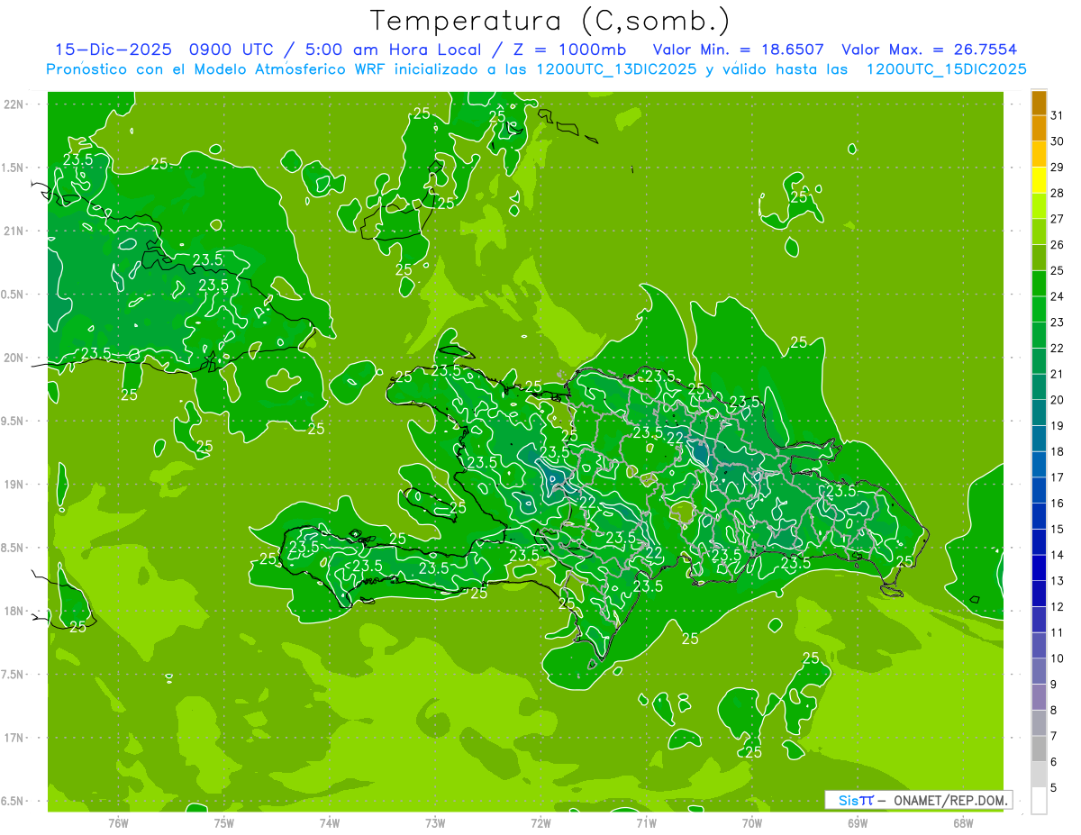Click the gray swatch between 6 and 7
This screenshot has width=1081, height=835.
1039,749
